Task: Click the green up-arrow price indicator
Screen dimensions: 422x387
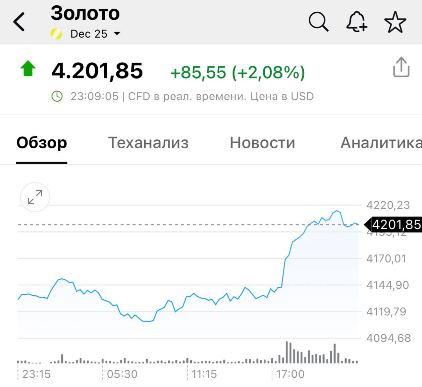Action: click(29, 69)
